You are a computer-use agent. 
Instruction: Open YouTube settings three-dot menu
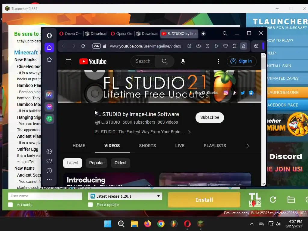pos(218,61)
